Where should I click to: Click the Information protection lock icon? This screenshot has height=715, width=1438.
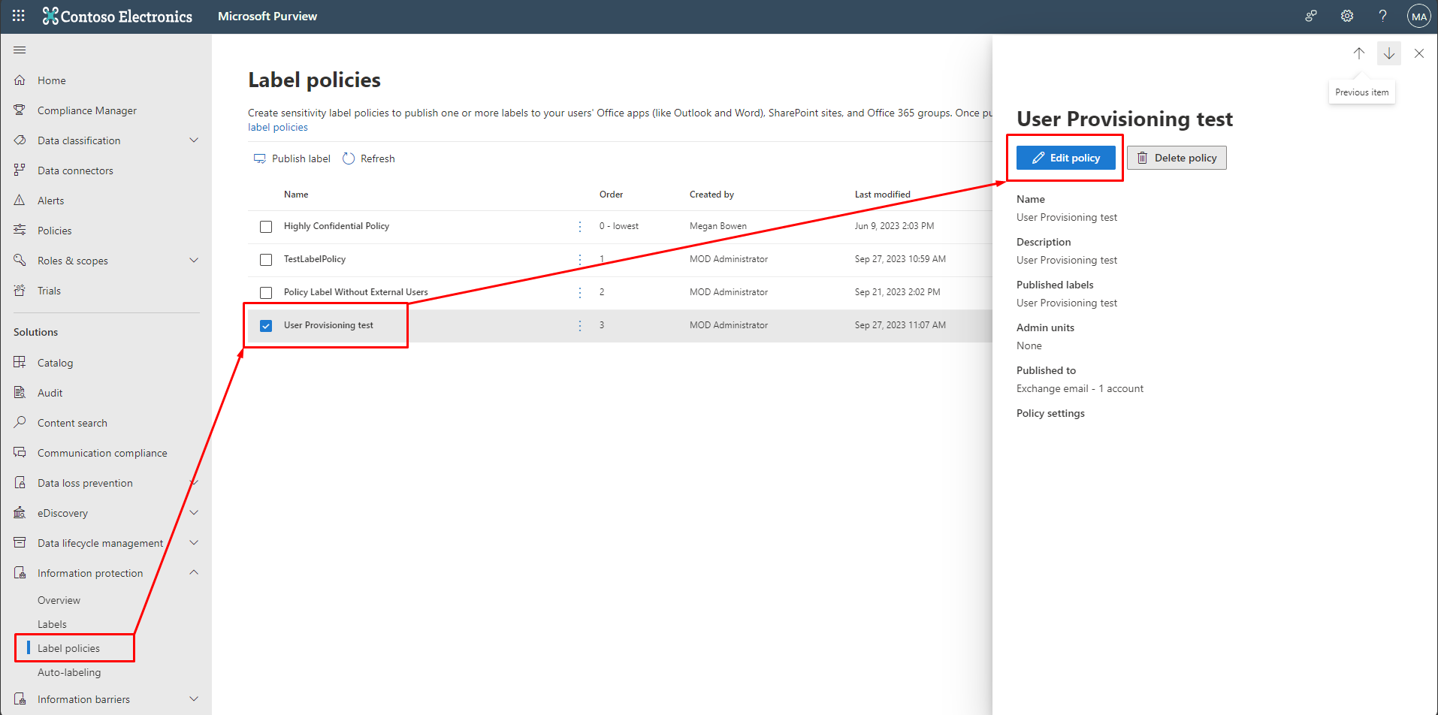click(x=20, y=573)
